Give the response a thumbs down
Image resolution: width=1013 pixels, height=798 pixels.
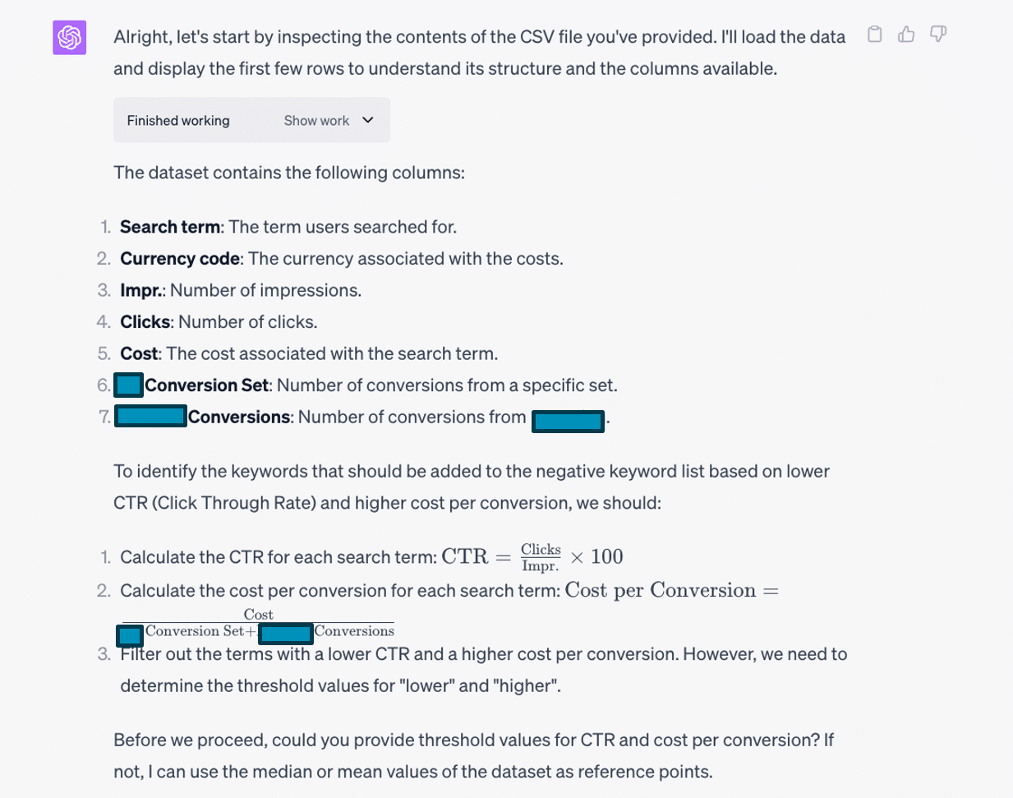(937, 35)
